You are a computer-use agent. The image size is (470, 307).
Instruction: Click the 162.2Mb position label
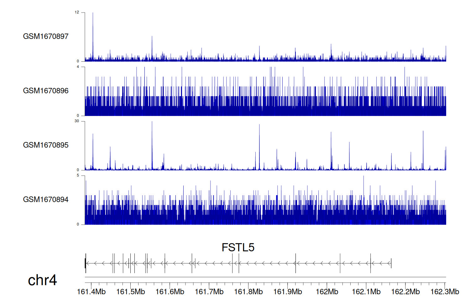405,292
